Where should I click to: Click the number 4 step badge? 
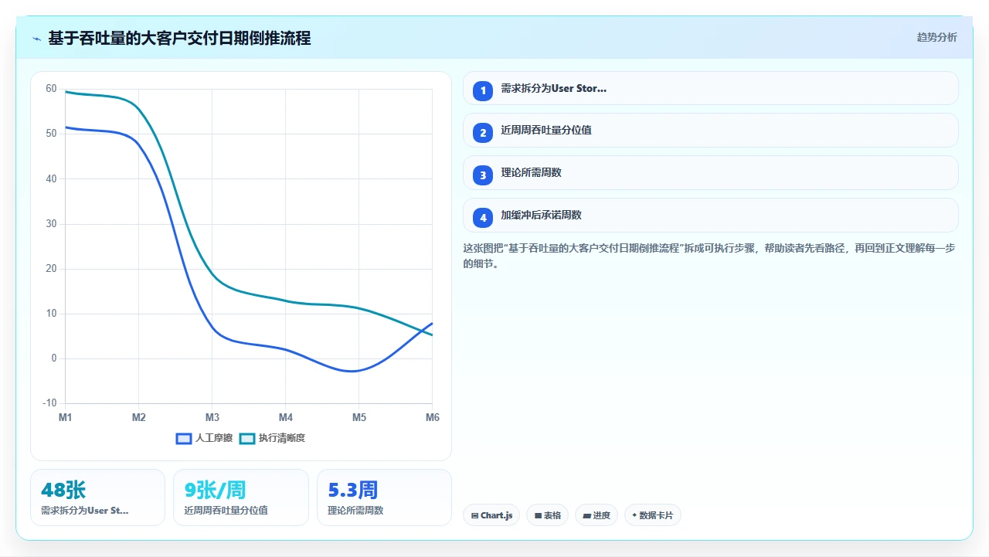(x=483, y=218)
